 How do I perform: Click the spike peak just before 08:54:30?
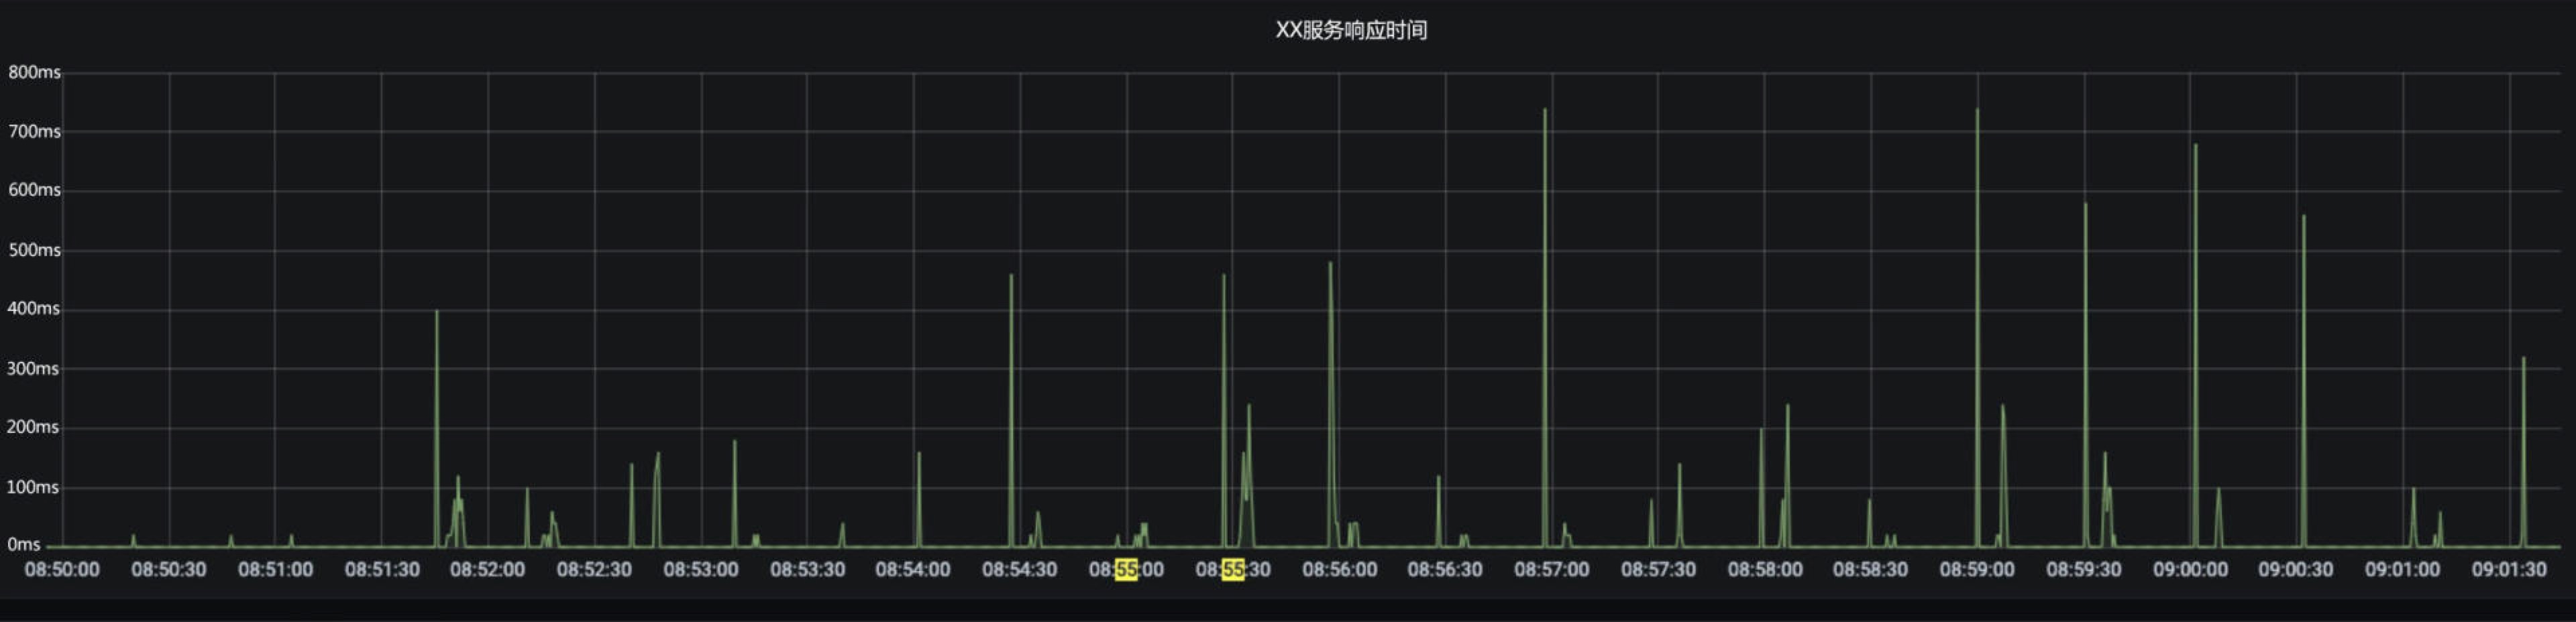[1011, 275]
